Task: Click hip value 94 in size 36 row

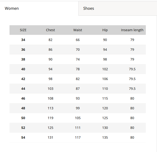Action: [105, 49]
